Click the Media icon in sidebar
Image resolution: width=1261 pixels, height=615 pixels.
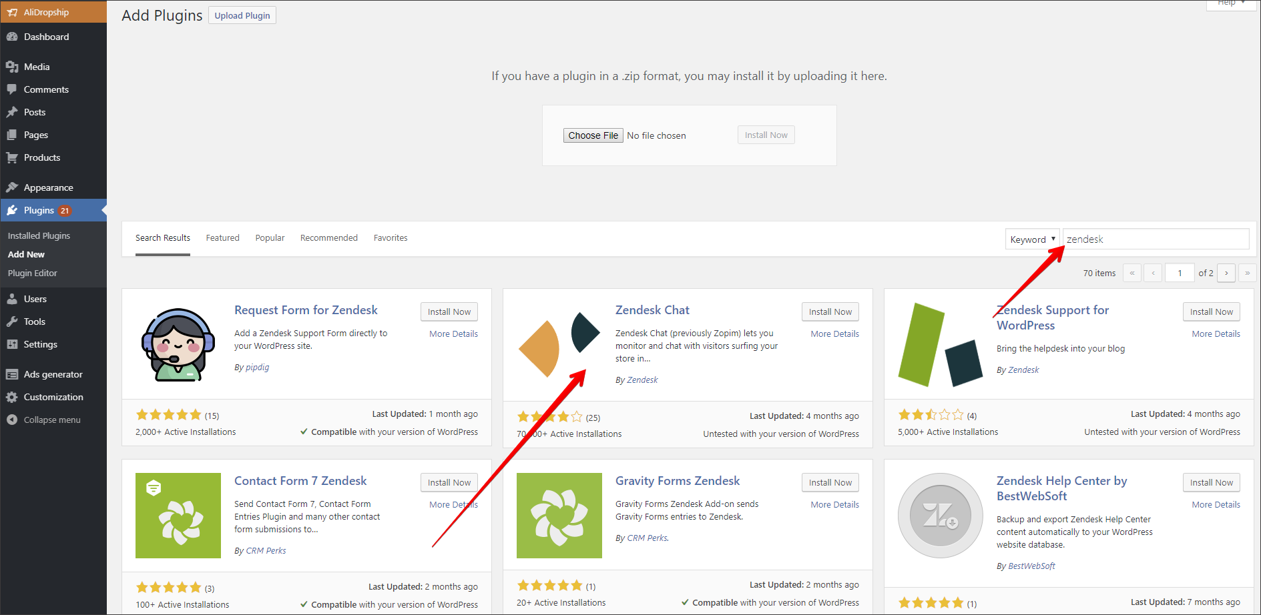[12, 67]
